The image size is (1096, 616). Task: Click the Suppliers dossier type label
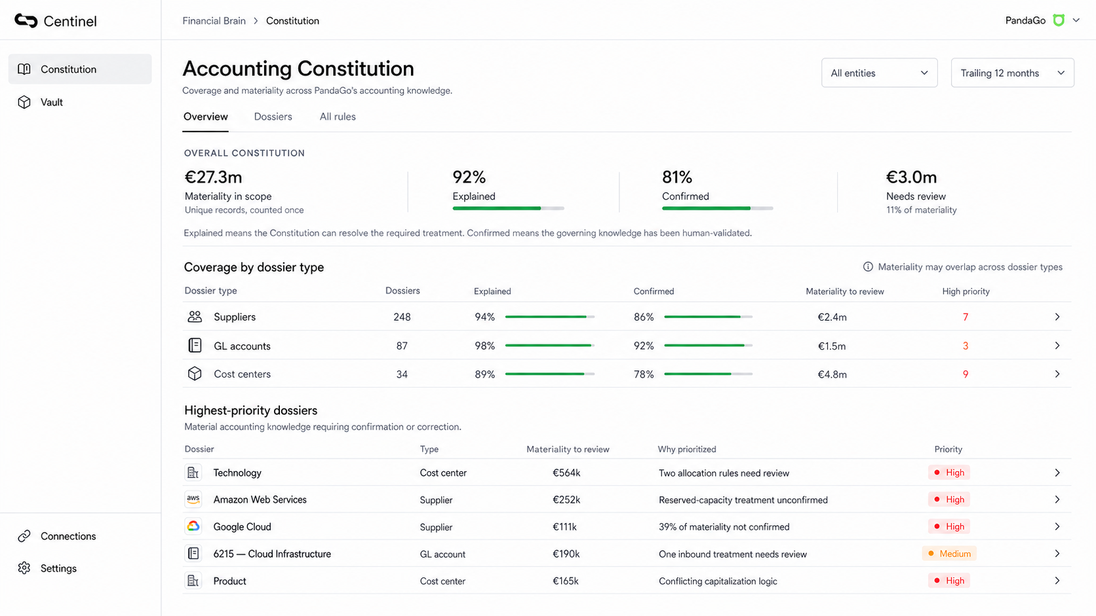pyautogui.click(x=235, y=317)
